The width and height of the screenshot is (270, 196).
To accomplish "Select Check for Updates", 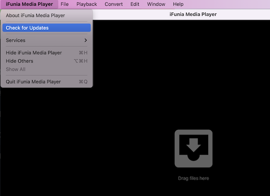I will pyautogui.click(x=27, y=28).
